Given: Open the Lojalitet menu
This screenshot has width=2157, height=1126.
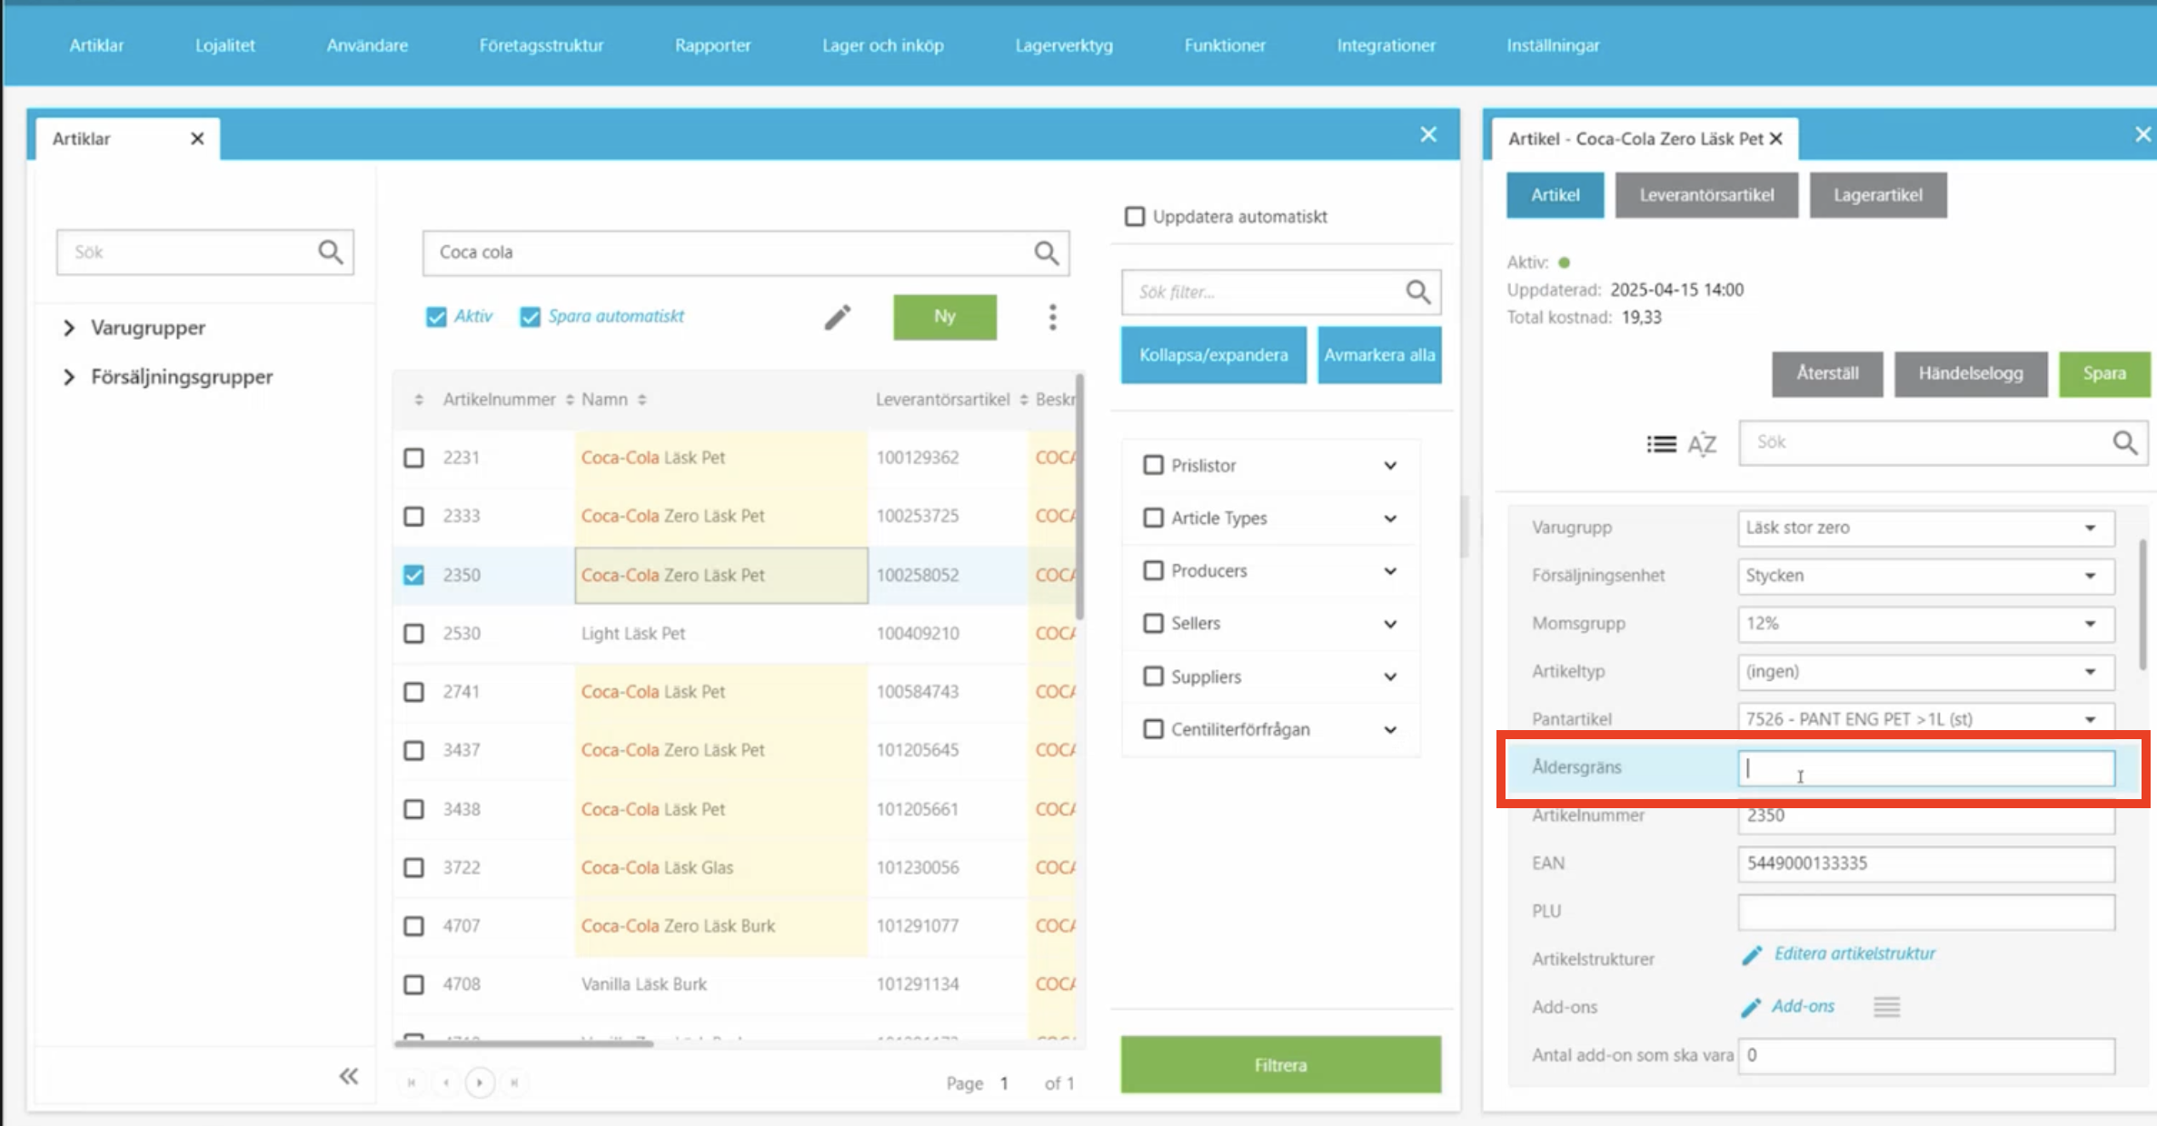Looking at the screenshot, I should click(x=225, y=45).
